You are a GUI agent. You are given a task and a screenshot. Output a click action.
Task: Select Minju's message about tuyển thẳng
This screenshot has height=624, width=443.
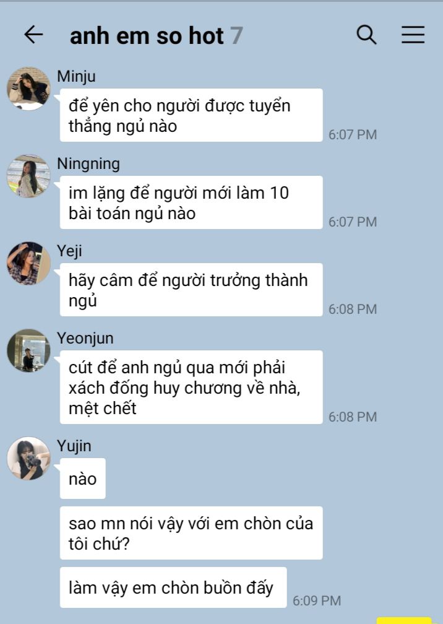[x=191, y=115]
